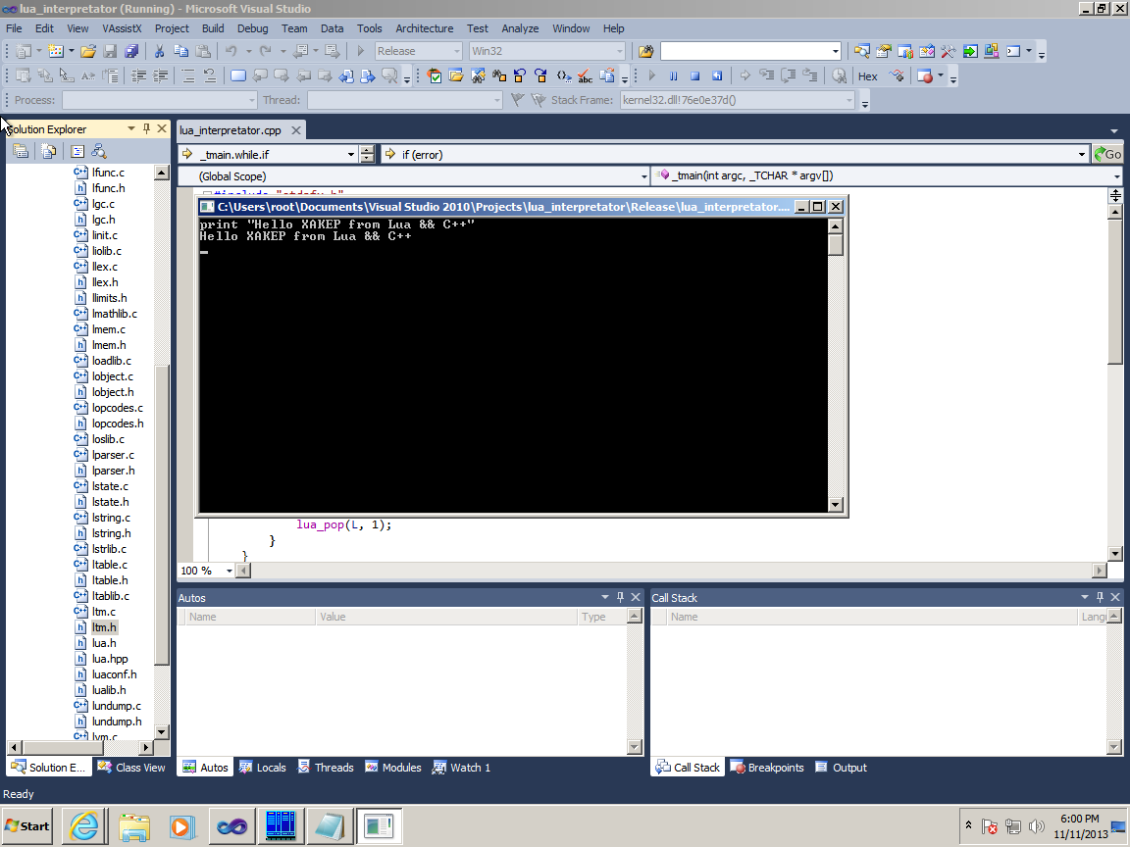
Task: Open 100 % zoom level dropdown
Action: pyautogui.click(x=230, y=571)
